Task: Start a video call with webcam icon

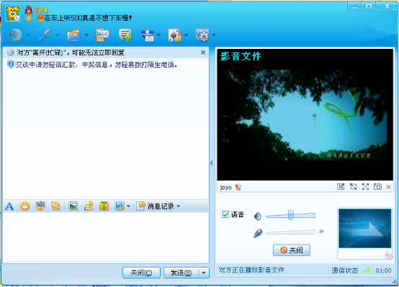Action: (16, 35)
